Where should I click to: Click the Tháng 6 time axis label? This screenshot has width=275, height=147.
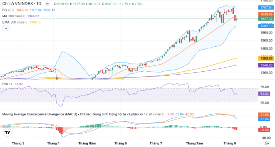pos(121,143)
